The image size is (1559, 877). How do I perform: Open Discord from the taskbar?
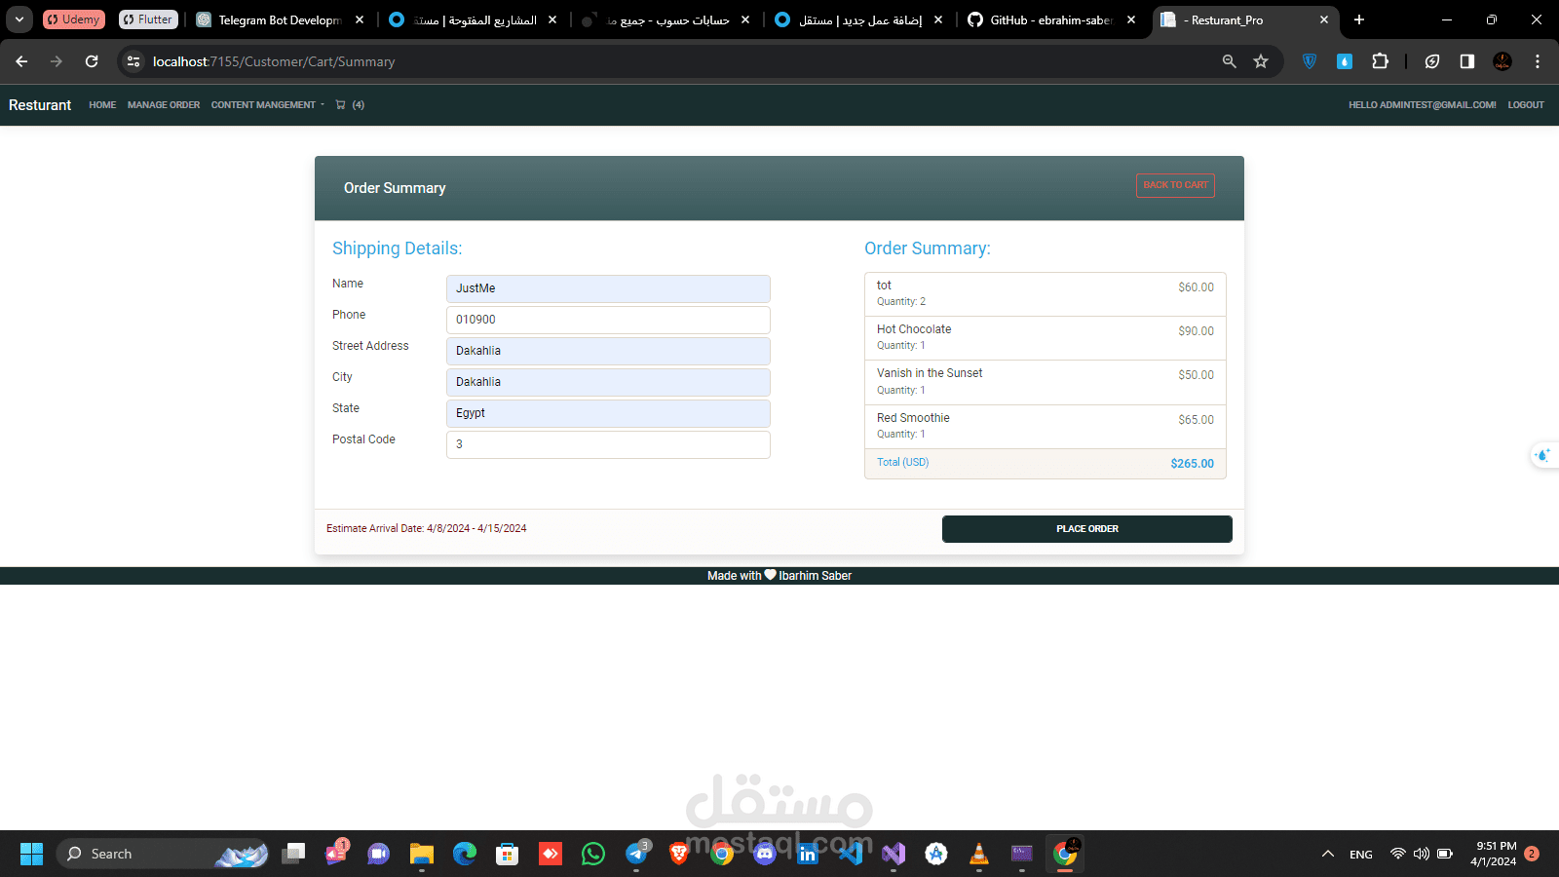(765, 854)
